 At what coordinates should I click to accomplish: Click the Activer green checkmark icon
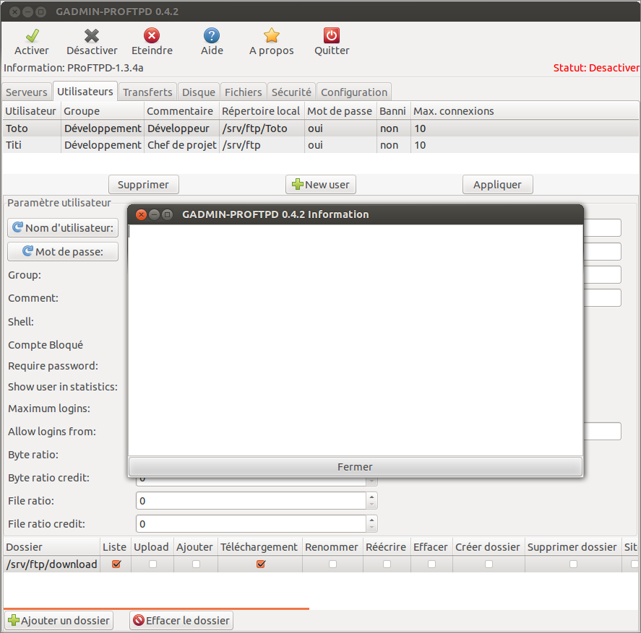tap(32, 35)
